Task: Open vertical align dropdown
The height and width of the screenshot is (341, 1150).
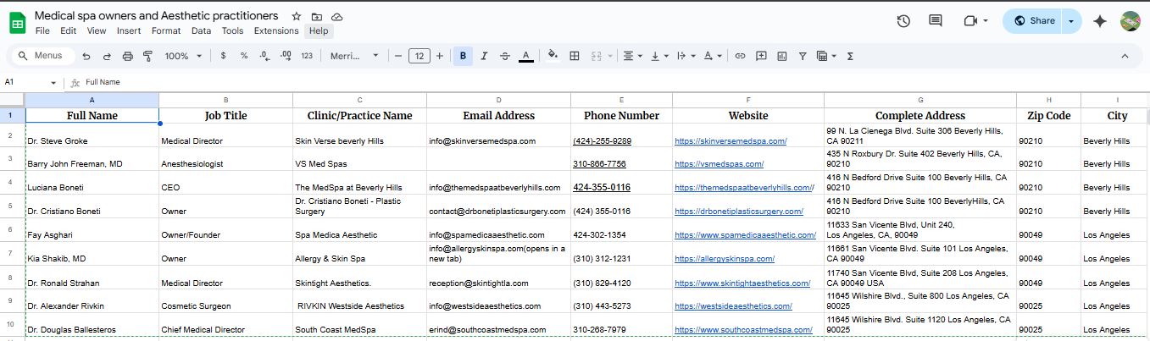Action: tap(658, 56)
